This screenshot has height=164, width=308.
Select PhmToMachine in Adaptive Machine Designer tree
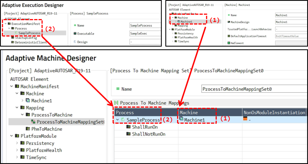[x=47, y=129]
